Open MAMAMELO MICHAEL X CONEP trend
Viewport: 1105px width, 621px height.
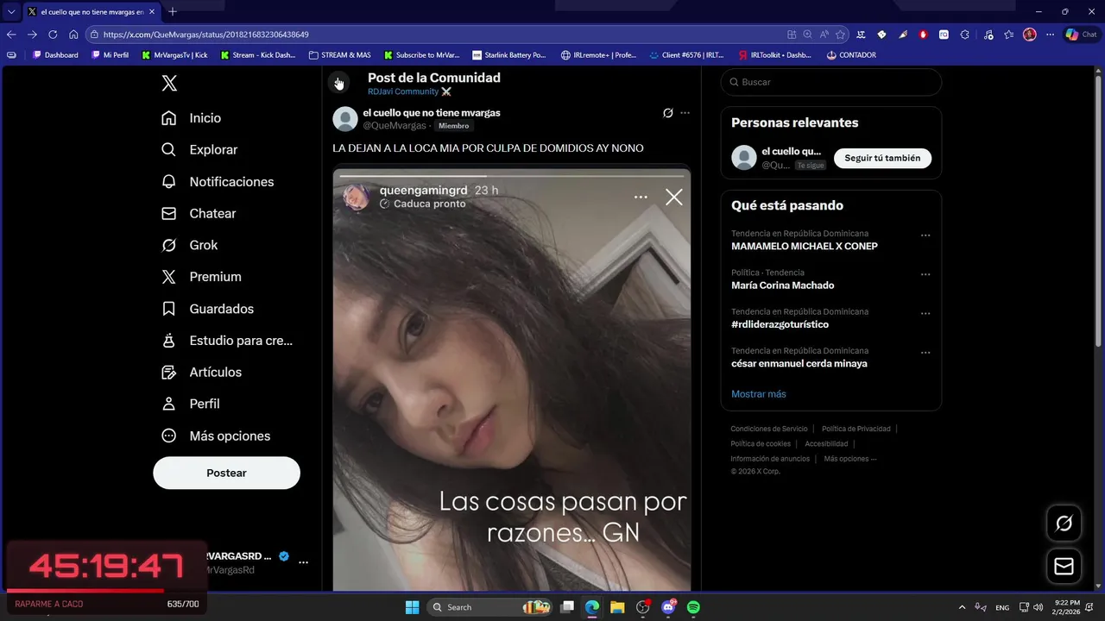point(805,247)
